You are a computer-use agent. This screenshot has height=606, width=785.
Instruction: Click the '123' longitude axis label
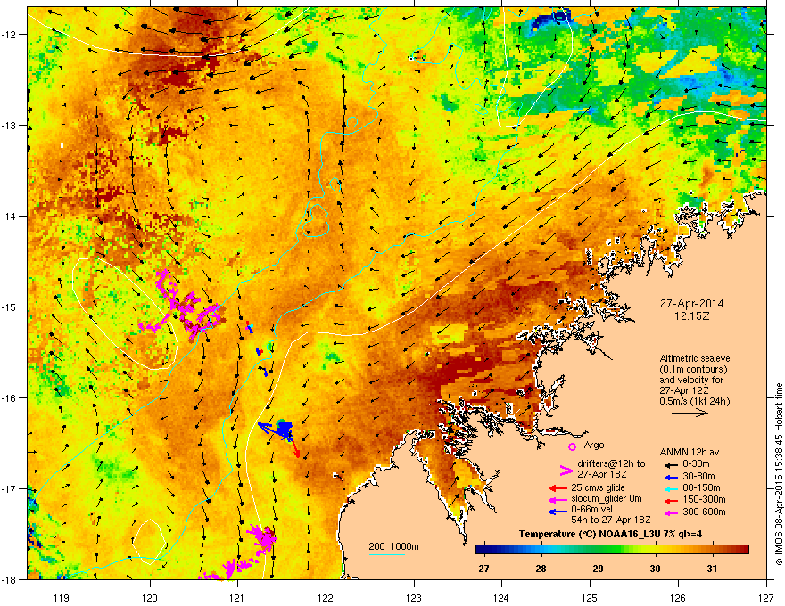point(414,597)
